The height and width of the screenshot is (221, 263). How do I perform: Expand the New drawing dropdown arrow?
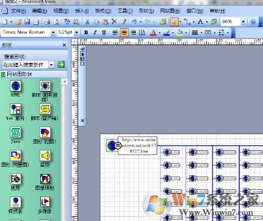(11, 21)
